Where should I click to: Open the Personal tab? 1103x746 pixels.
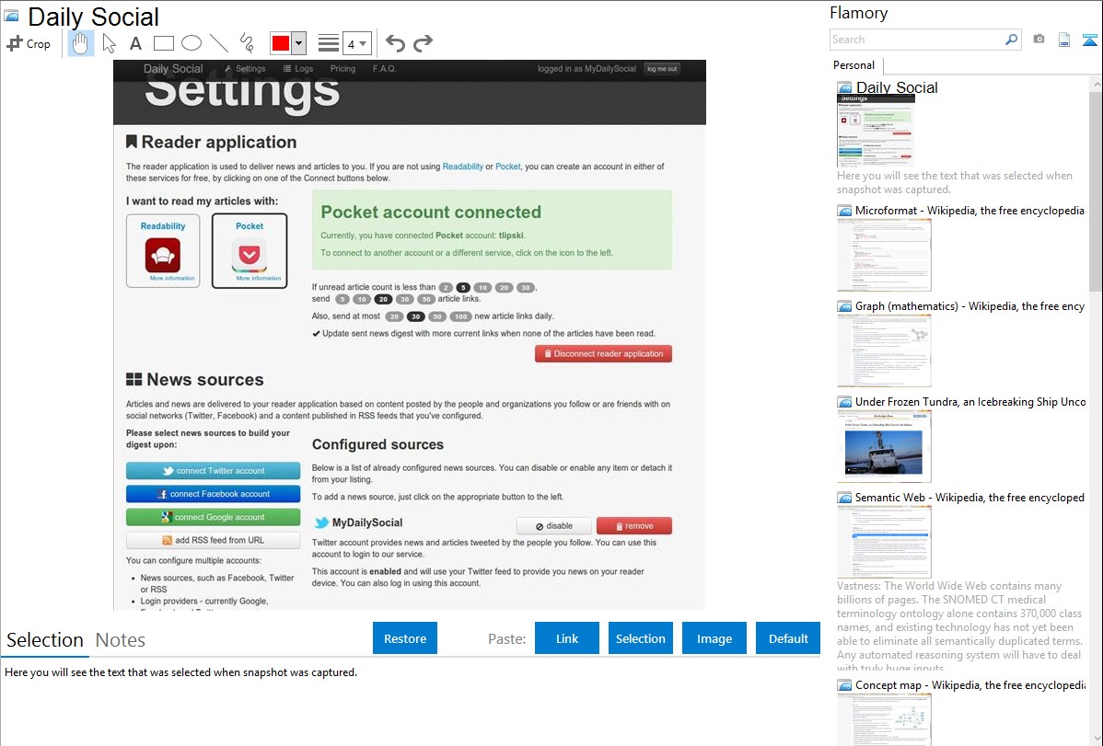(854, 65)
